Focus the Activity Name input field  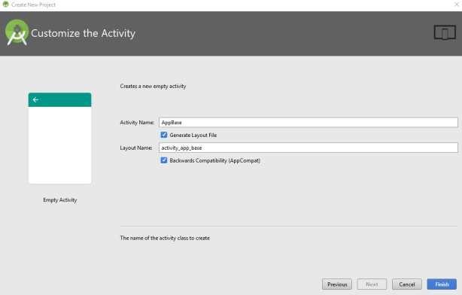[x=309, y=123]
